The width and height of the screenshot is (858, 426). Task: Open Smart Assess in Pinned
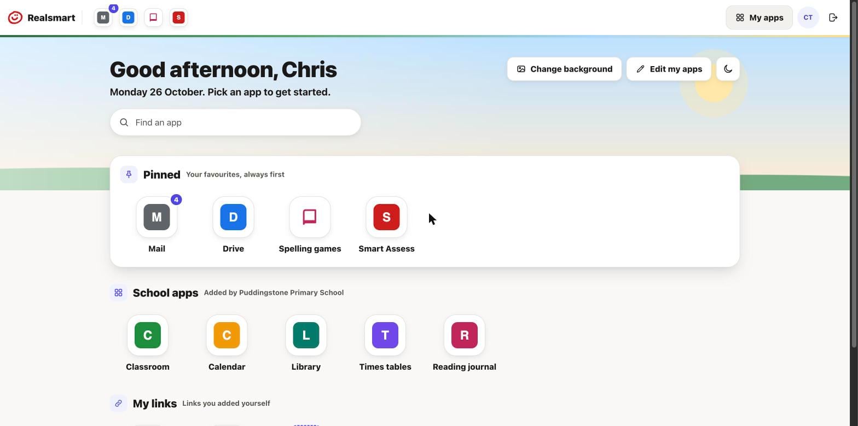tap(386, 218)
